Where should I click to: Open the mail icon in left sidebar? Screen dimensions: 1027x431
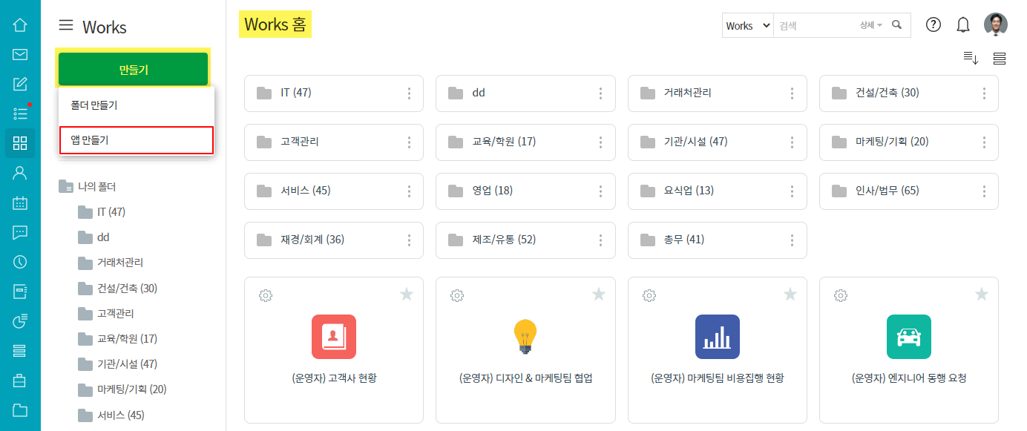[20, 54]
